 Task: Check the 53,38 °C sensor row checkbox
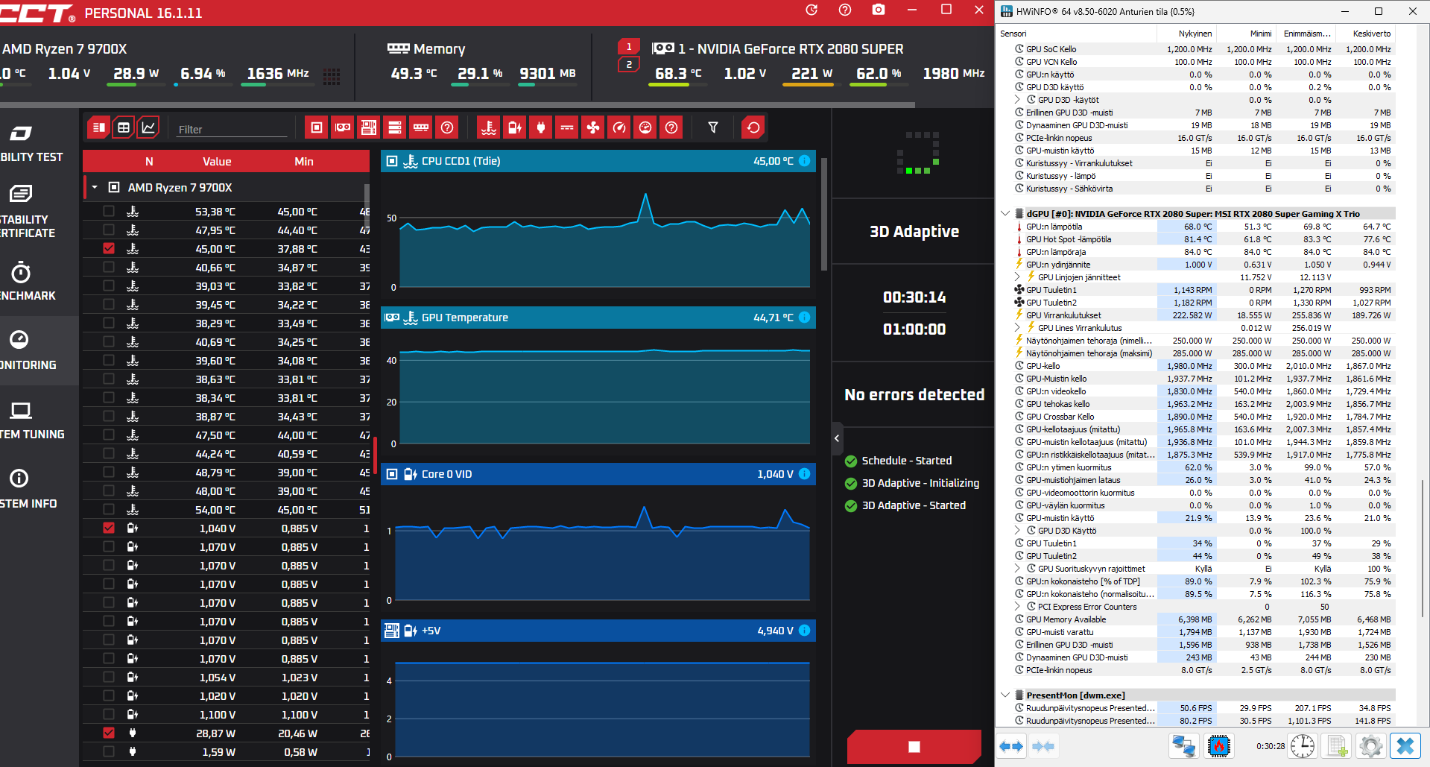point(109,212)
